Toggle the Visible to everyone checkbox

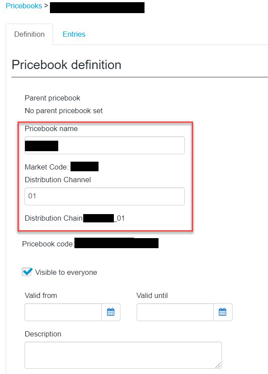tap(27, 272)
